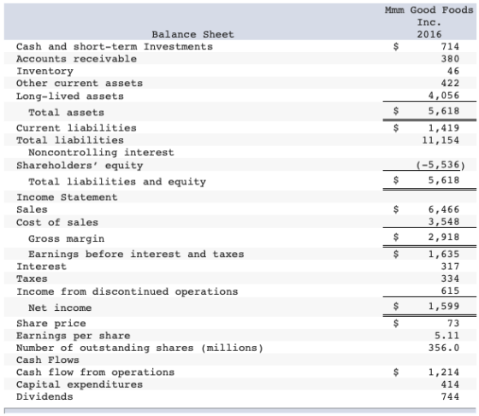Click the net income value 1,599
Viewport: 479px width, 416px height.
444,306
